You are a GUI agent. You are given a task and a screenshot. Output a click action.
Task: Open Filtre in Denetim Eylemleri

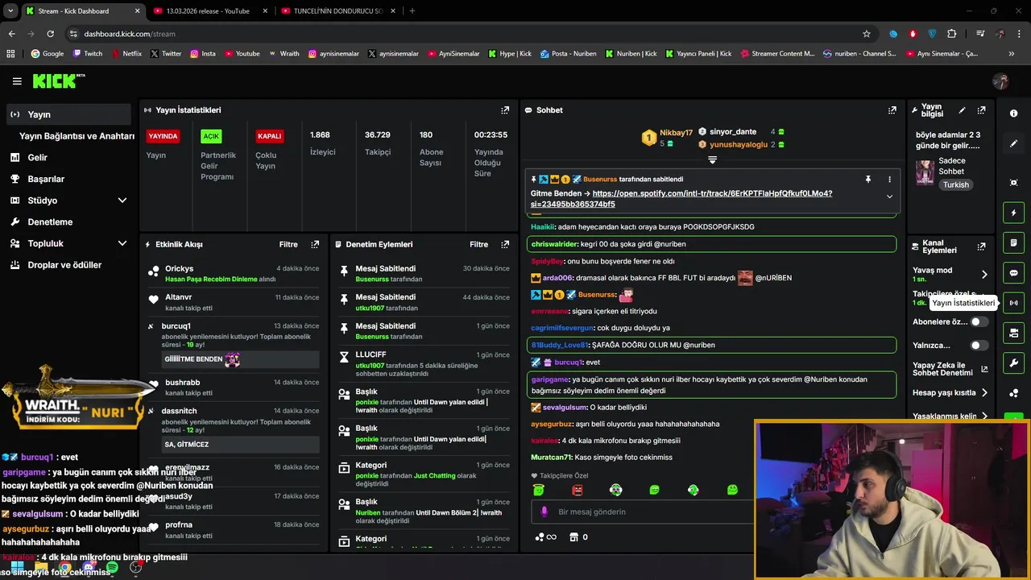tap(479, 244)
